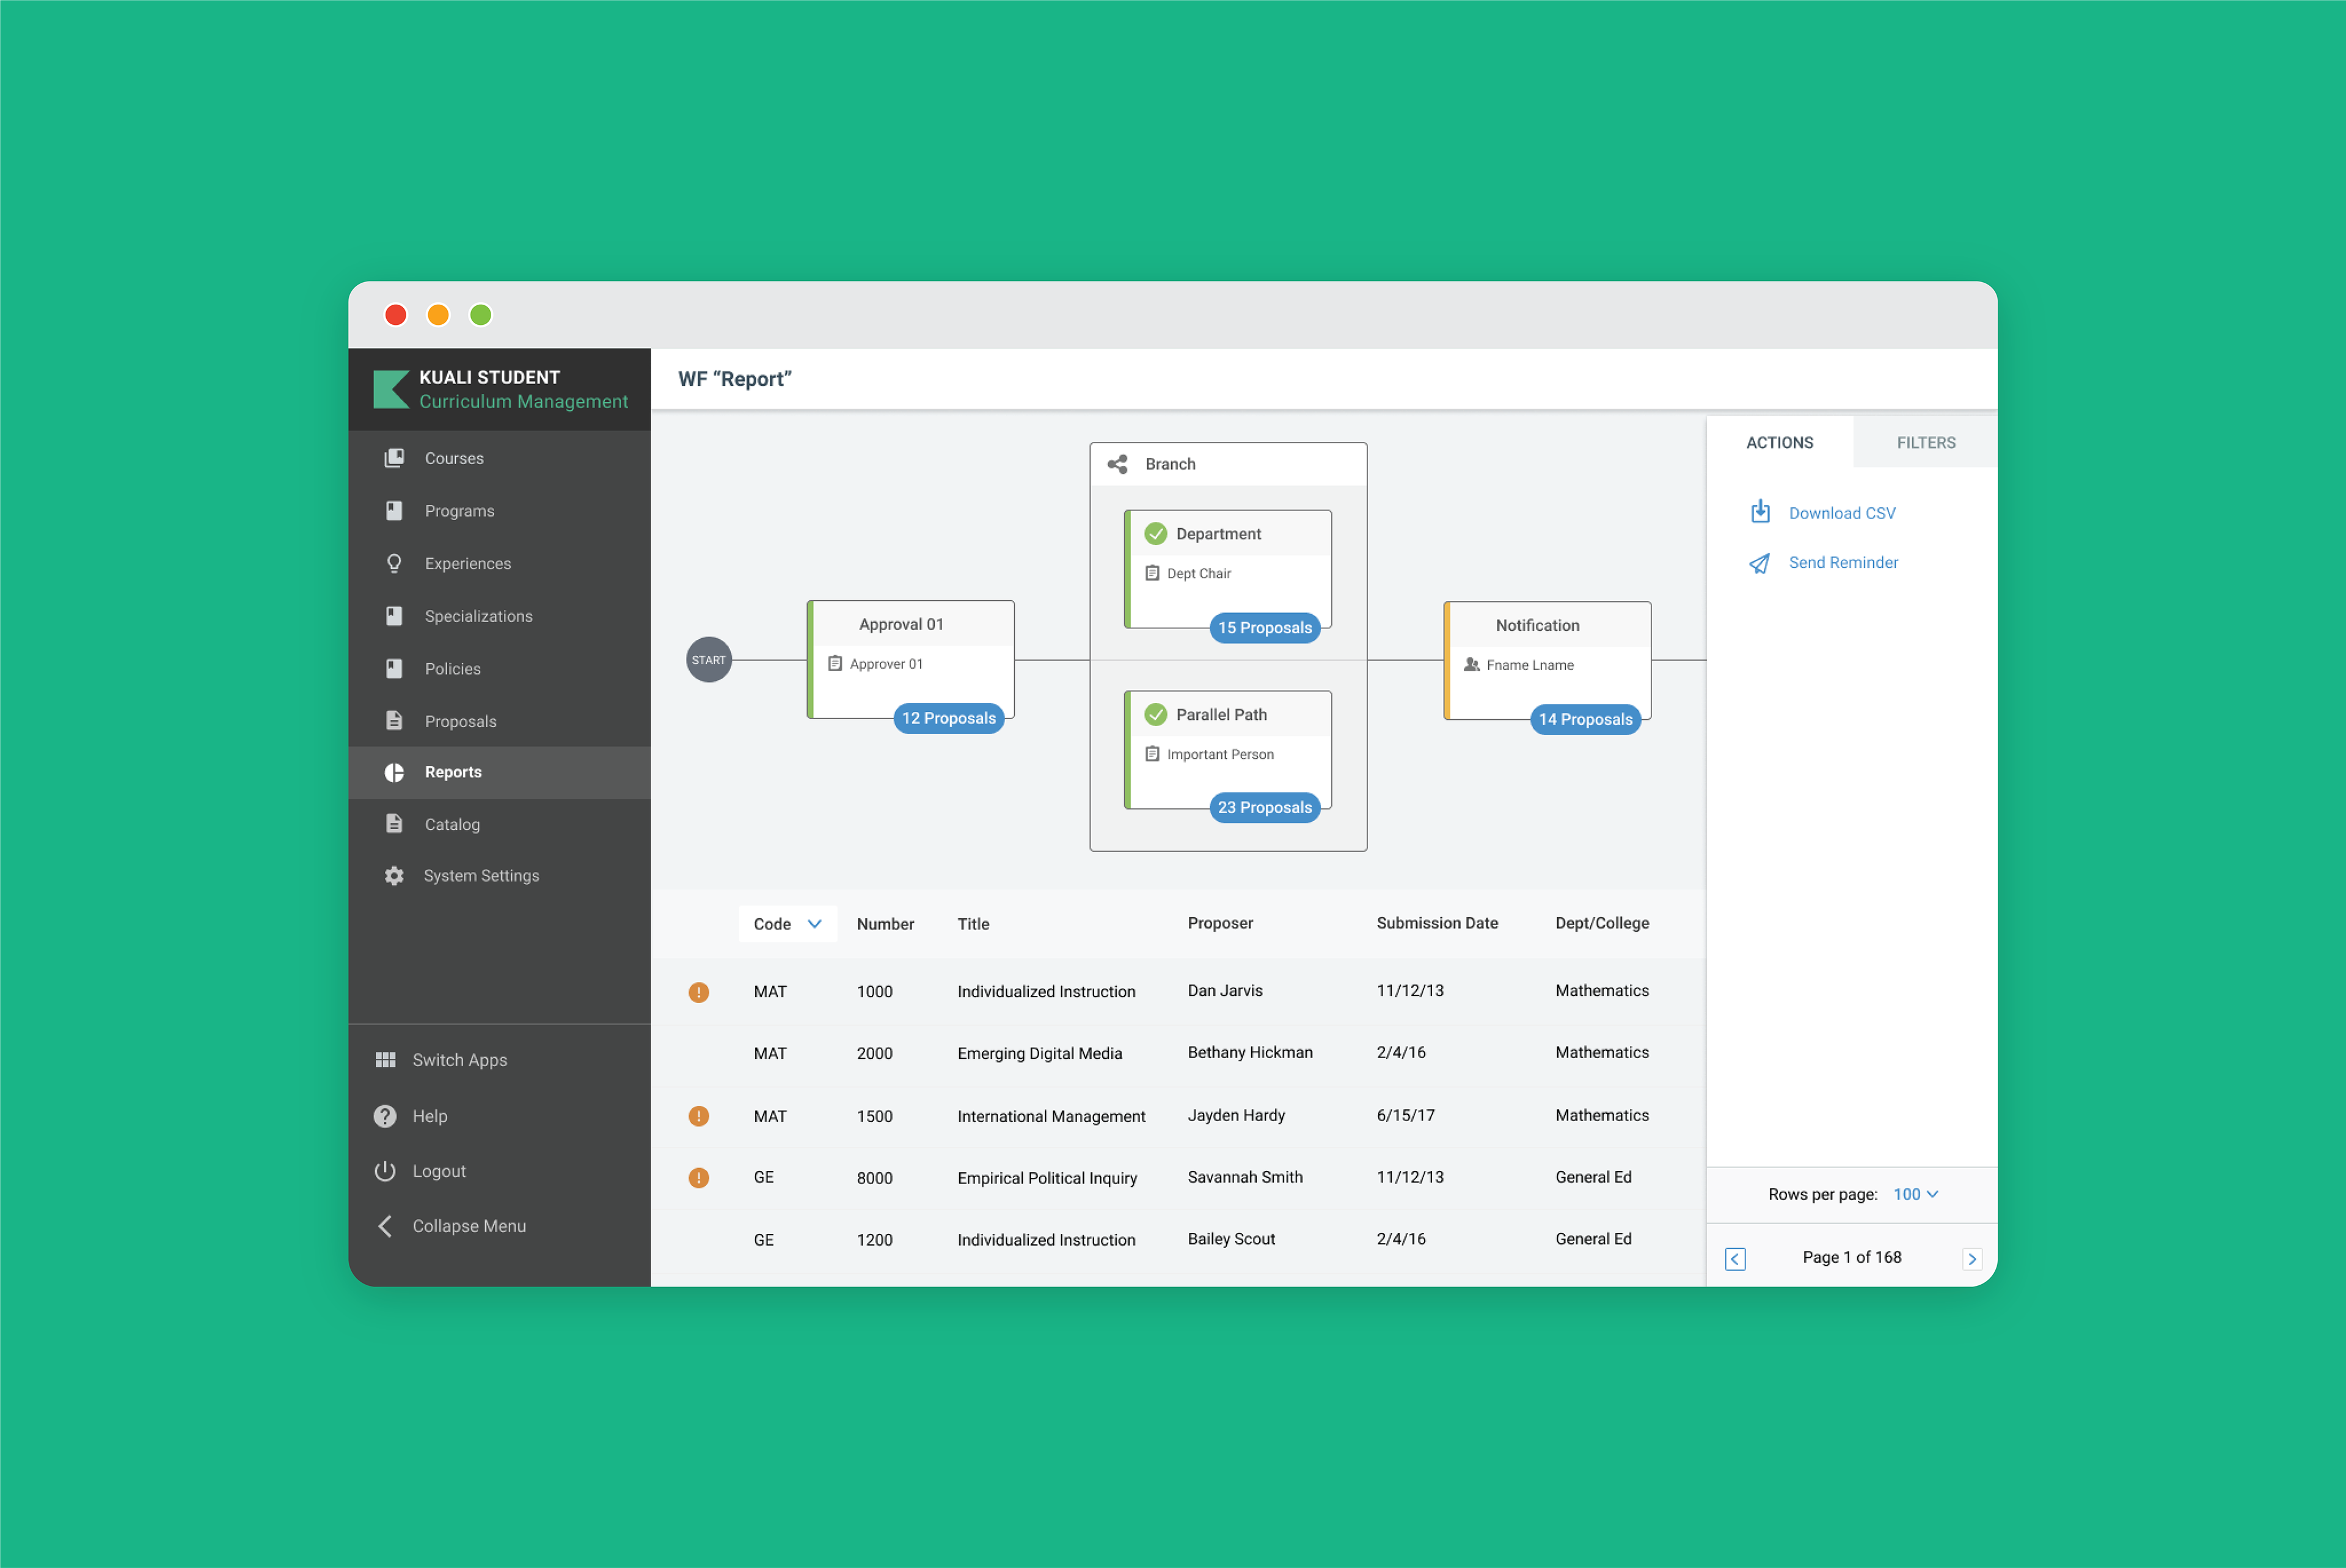The height and width of the screenshot is (1568, 2346).
Task: Click the Send Reminder paper plane icon
Action: 1759,564
